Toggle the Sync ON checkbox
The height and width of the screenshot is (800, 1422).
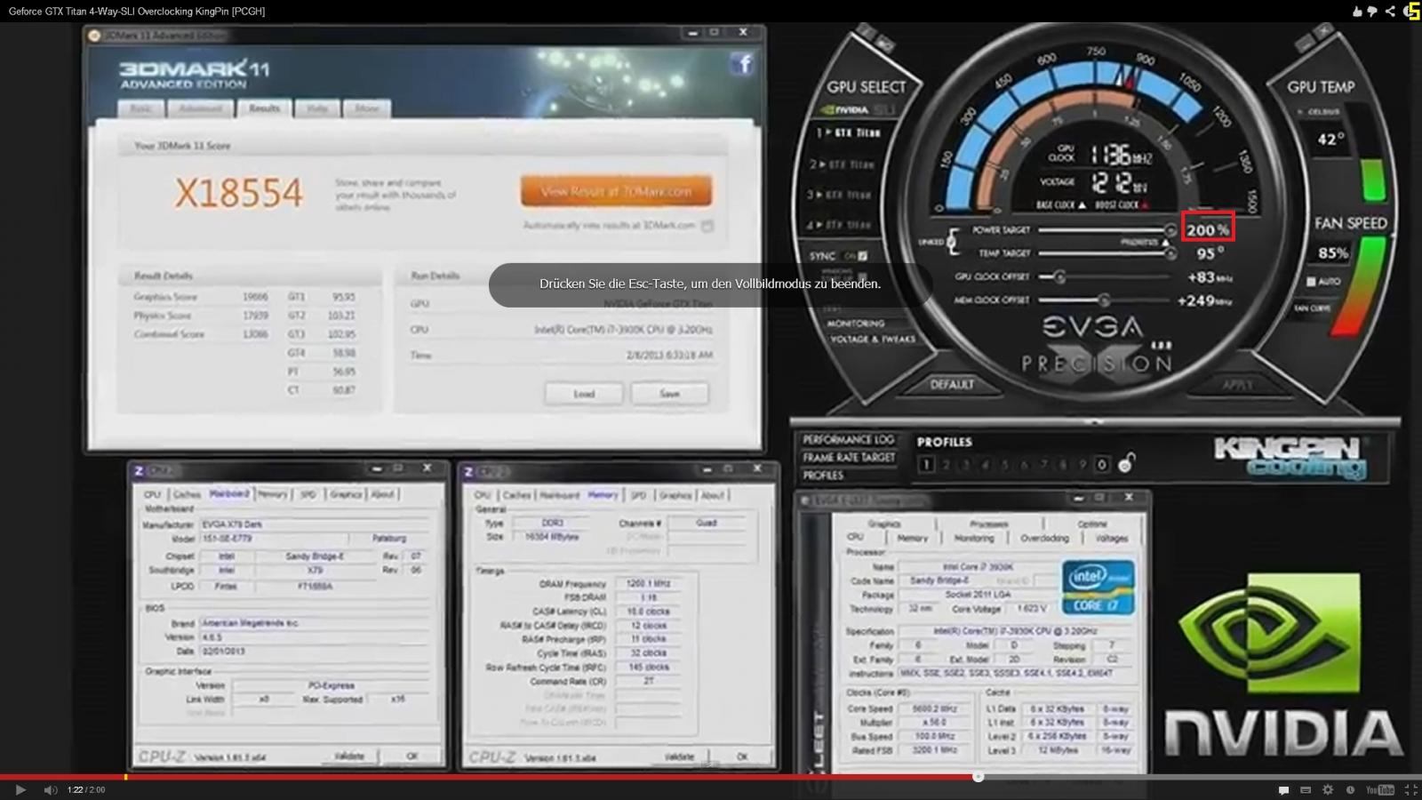click(862, 256)
